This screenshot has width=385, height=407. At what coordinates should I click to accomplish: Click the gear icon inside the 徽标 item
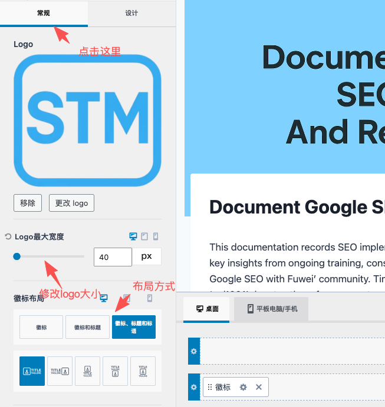pyautogui.click(x=243, y=387)
